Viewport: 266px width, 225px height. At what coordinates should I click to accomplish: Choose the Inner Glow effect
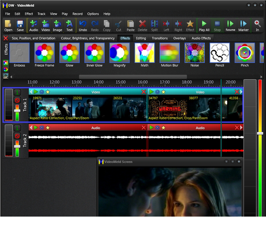94,53
